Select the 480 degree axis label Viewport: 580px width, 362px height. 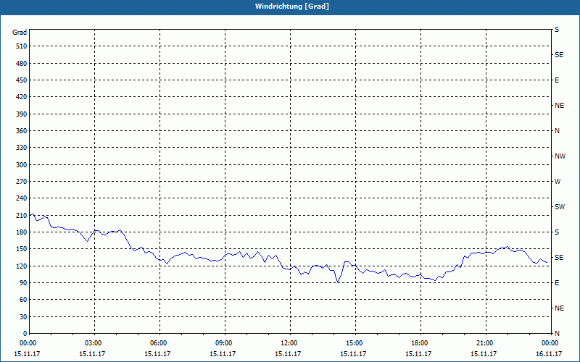click(22, 63)
